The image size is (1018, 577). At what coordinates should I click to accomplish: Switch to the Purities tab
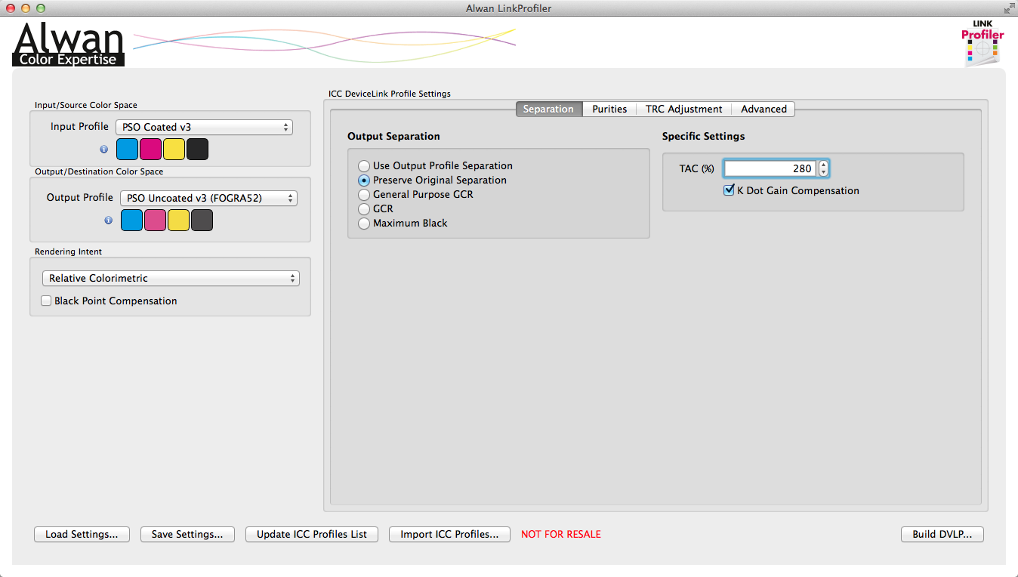click(x=609, y=109)
